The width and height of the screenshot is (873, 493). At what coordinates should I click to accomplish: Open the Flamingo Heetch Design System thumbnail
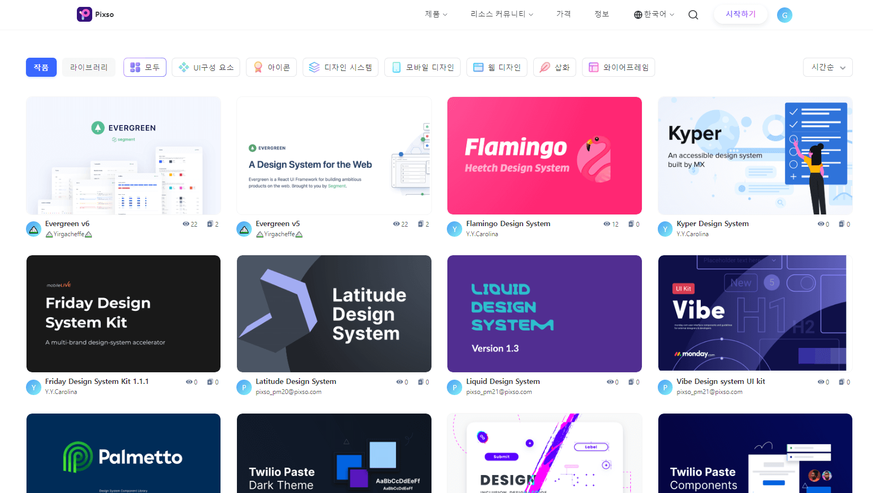[x=544, y=156]
